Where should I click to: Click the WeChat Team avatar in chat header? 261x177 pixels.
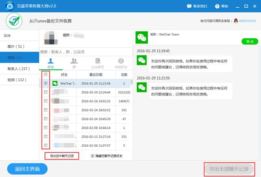tap(142, 38)
